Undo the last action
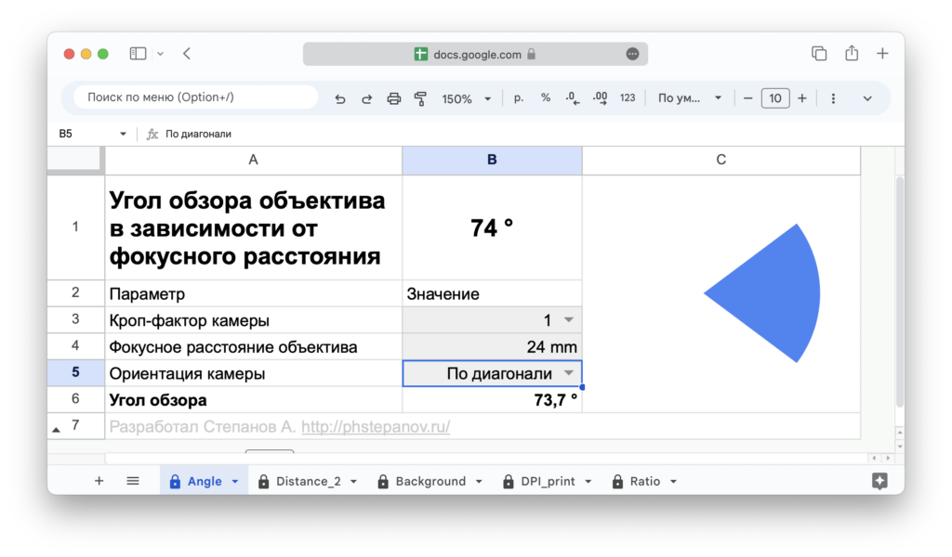Image resolution: width=952 pixels, height=557 pixels. 340,98
